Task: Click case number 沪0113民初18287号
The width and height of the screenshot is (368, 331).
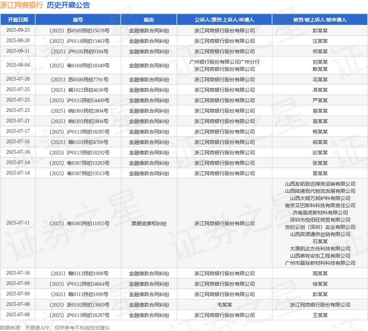Action: (x=79, y=315)
